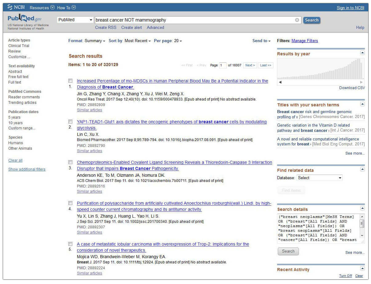This screenshot has width=371, height=284.
Task: Open the Sort by Most Recent dropdown
Action: pos(130,41)
